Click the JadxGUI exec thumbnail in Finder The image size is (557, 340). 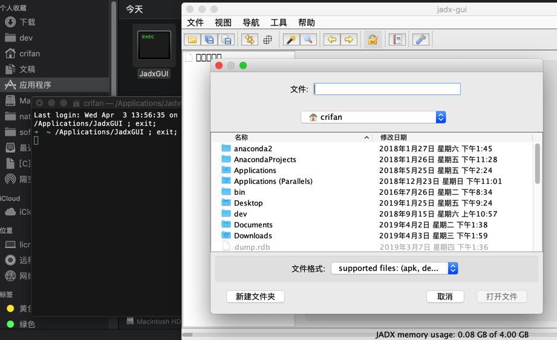154,45
